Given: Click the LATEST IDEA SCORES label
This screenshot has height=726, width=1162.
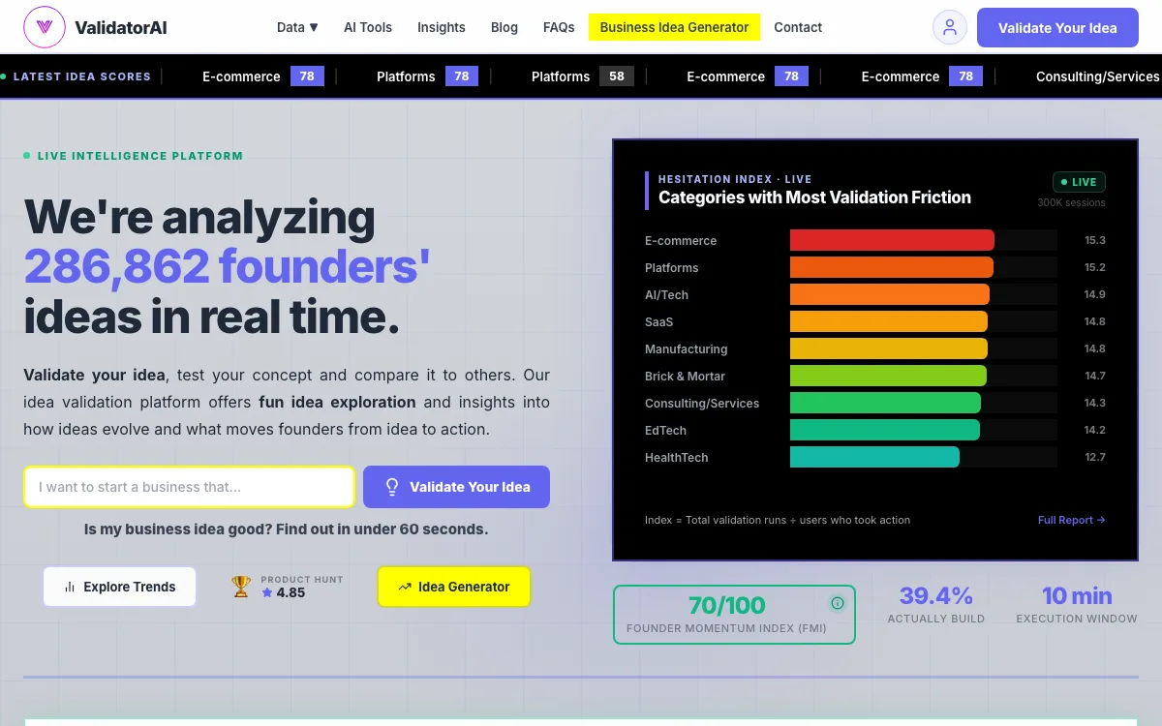Looking at the screenshot, I should coord(81,76).
